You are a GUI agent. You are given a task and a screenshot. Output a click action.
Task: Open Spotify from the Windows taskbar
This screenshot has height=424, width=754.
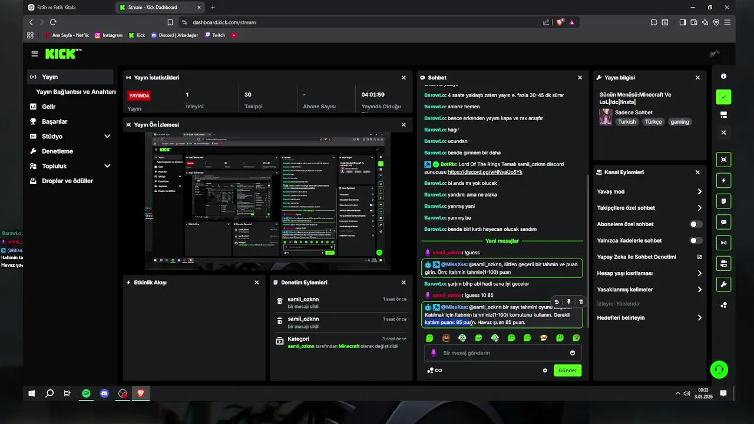tap(86, 393)
